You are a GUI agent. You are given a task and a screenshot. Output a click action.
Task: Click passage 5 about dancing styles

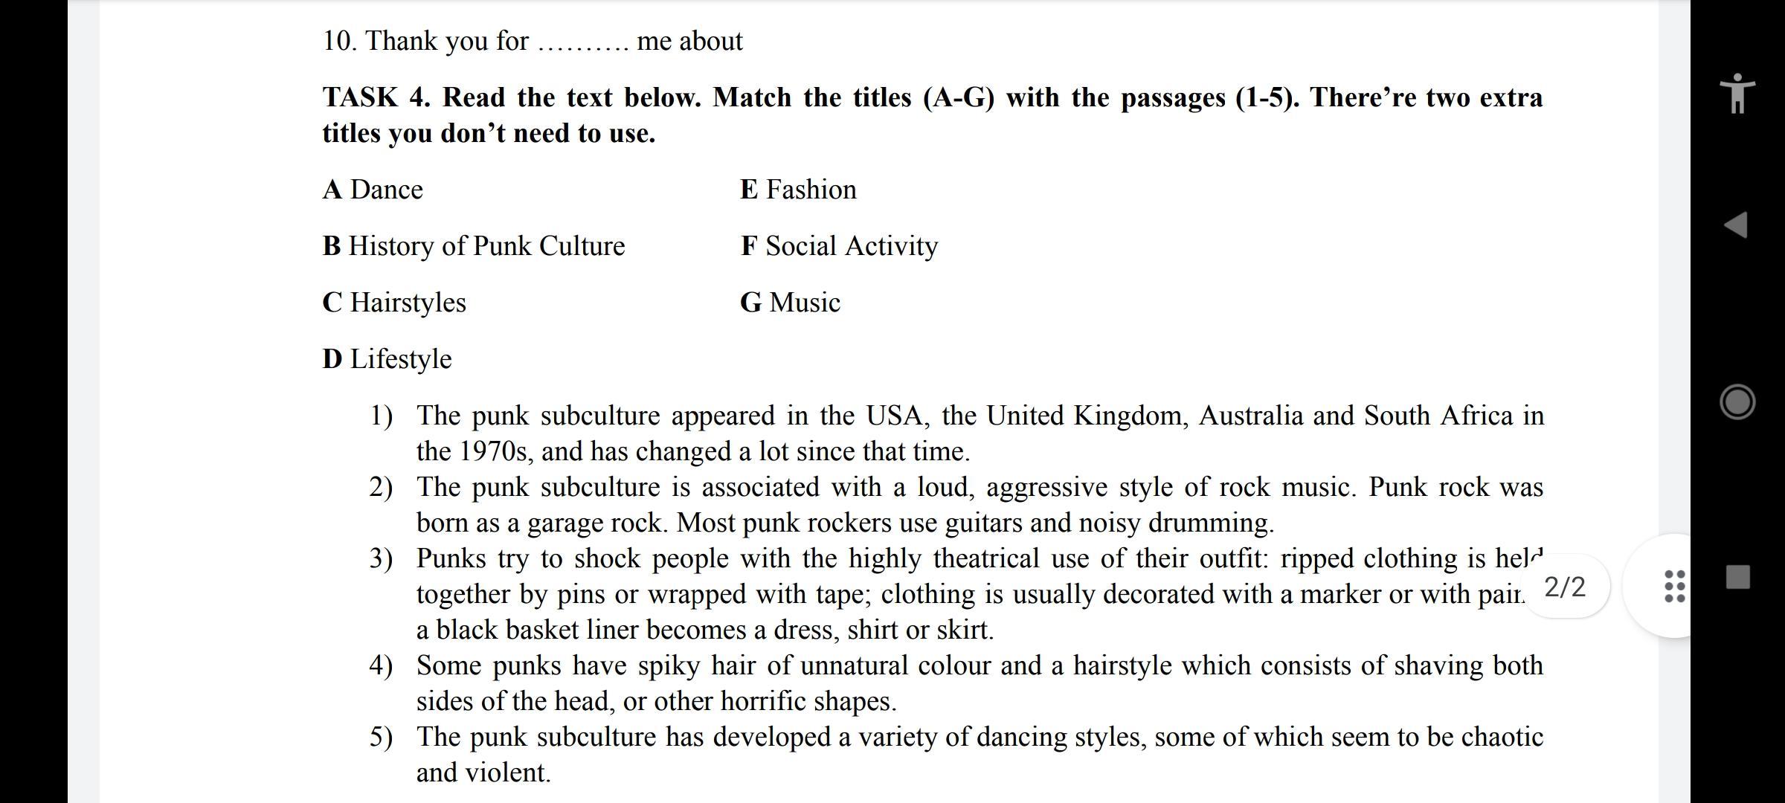tap(979, 755)
